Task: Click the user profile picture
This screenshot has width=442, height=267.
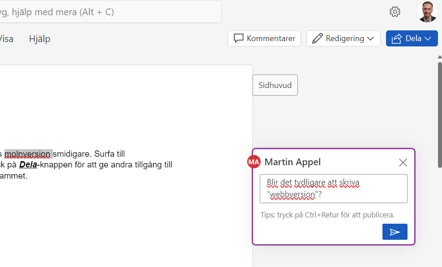Action: click(x=426, y=12)
